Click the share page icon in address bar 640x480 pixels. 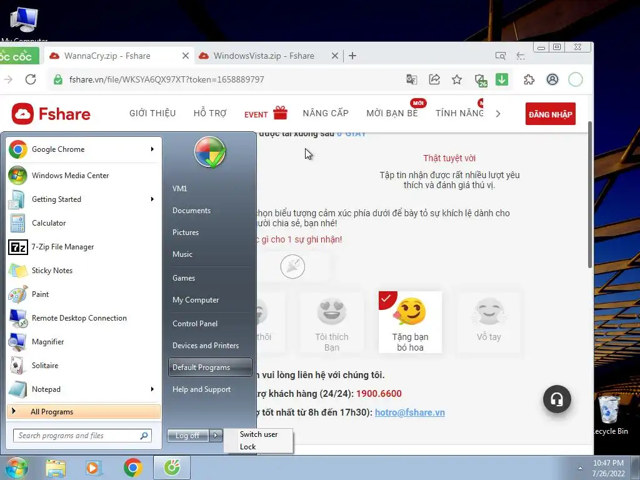[x=434, y=79]
